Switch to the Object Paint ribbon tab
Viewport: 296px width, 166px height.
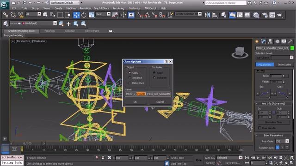point(92,31)
